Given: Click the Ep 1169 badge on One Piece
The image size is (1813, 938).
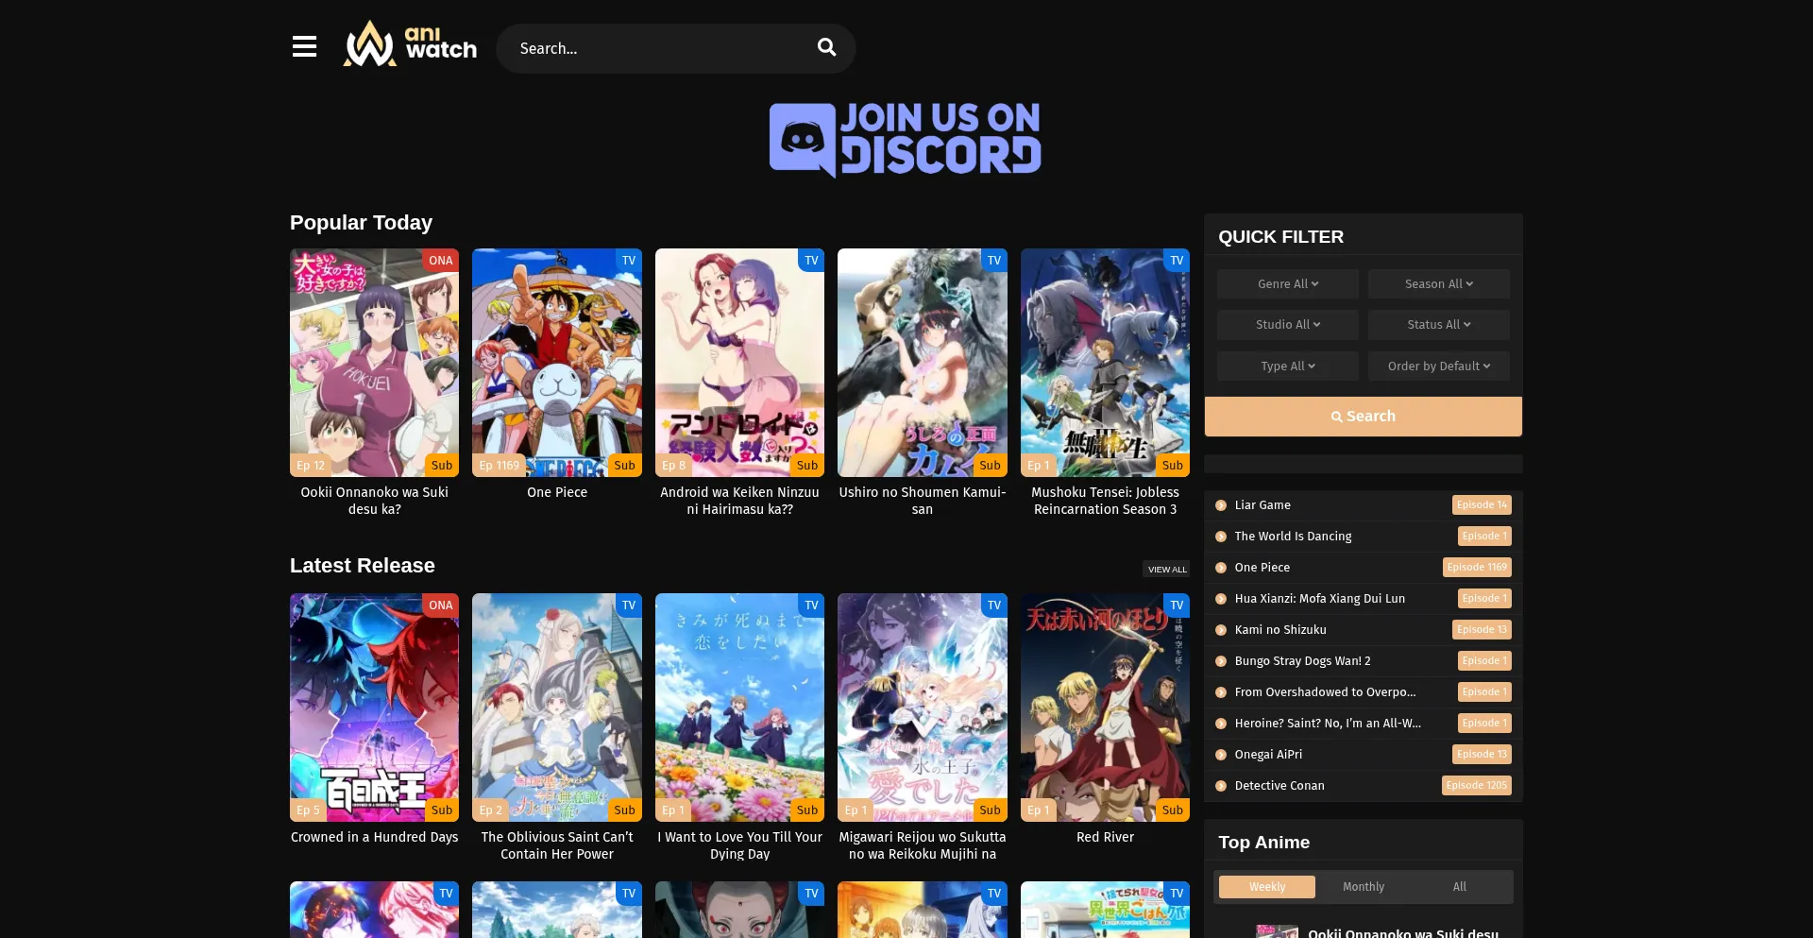Looking at the screenshot, I should point(499,466).
